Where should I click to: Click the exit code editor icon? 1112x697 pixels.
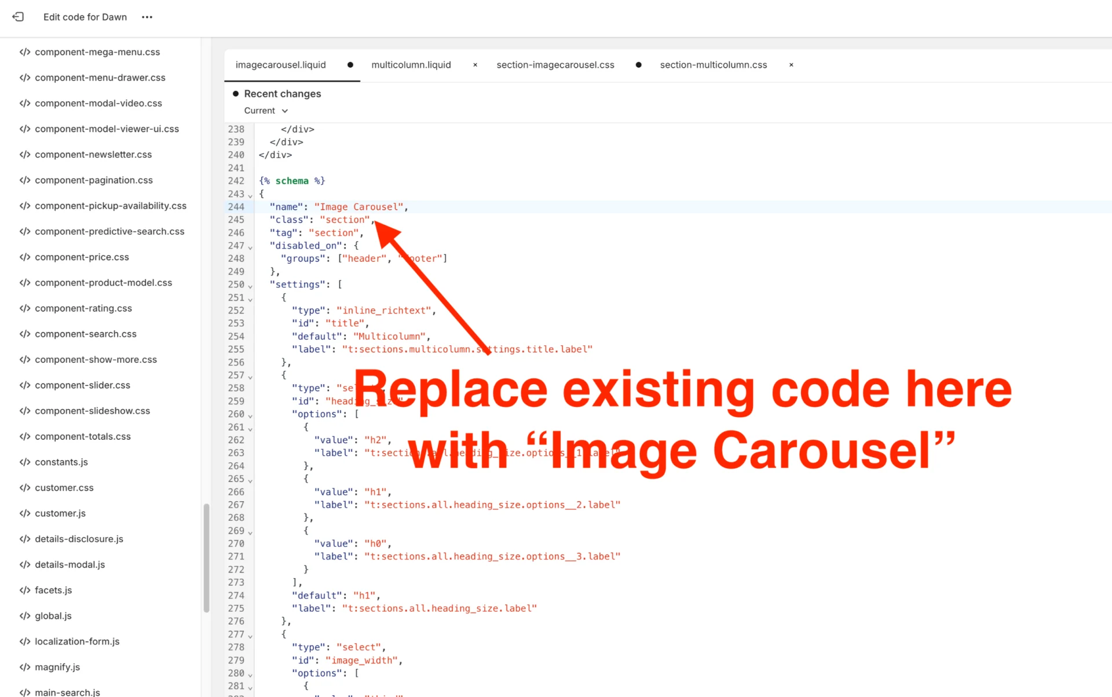click(x=18, y=17)
